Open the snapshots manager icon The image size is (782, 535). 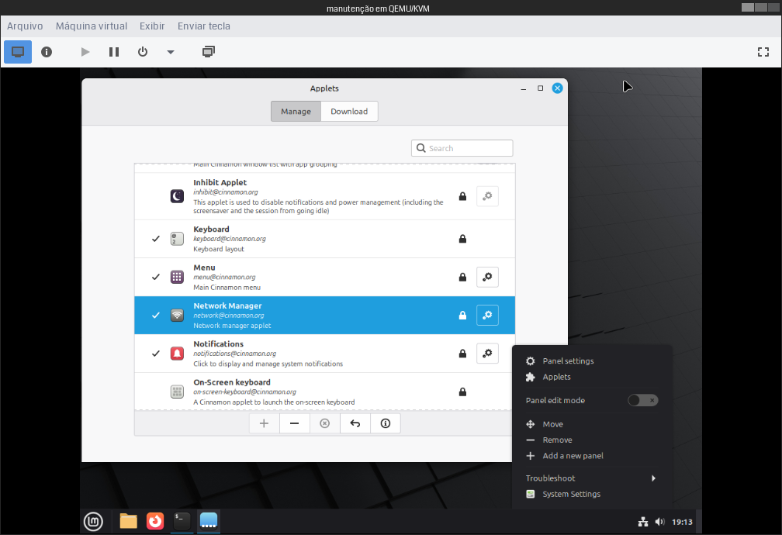pyautogui.click(x=208, y=52)
